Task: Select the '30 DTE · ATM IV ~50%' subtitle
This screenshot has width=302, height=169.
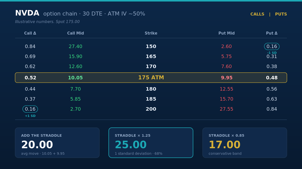Action: pos(114,14)
